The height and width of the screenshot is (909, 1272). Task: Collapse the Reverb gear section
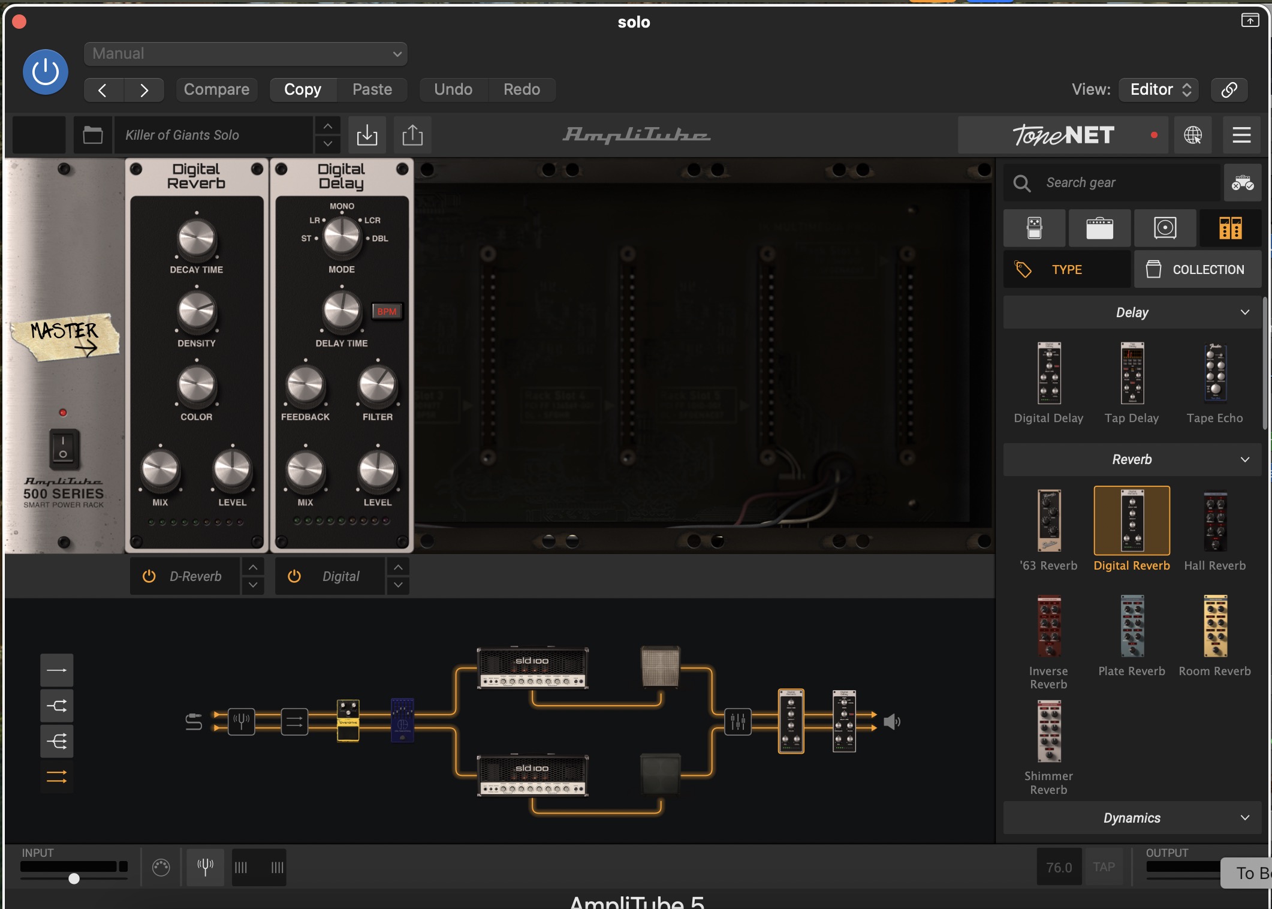(x=1132, y=459)
